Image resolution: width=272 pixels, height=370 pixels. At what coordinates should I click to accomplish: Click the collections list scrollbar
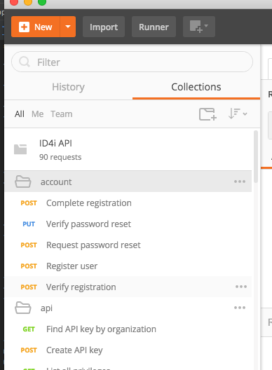(256, 157)
